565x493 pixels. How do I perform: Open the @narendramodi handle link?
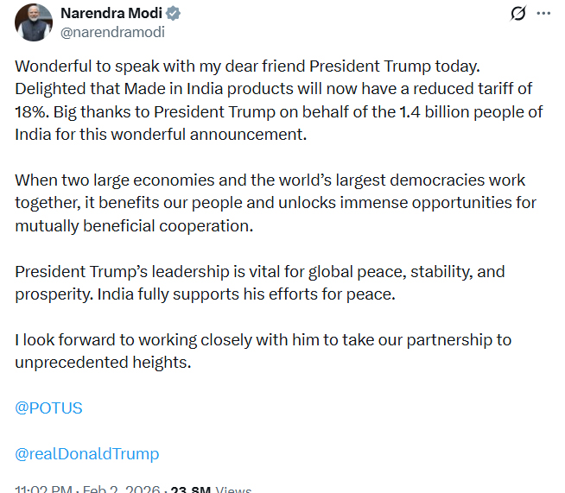coord(111,33)
